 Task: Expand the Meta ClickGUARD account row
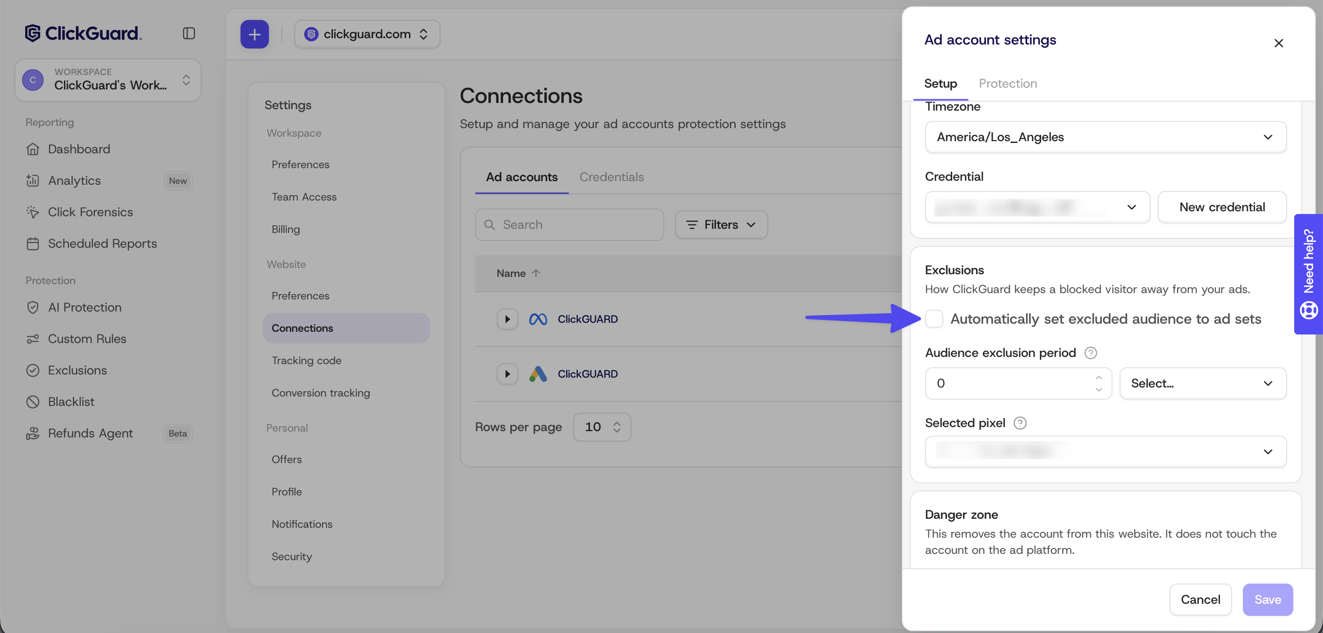(x=507, y=319)
